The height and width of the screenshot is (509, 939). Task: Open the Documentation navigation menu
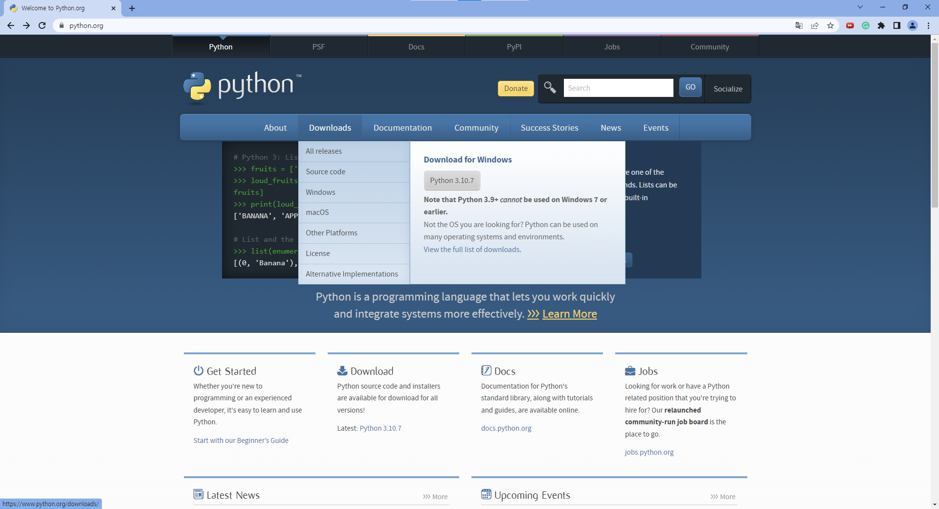click(403, 128)
